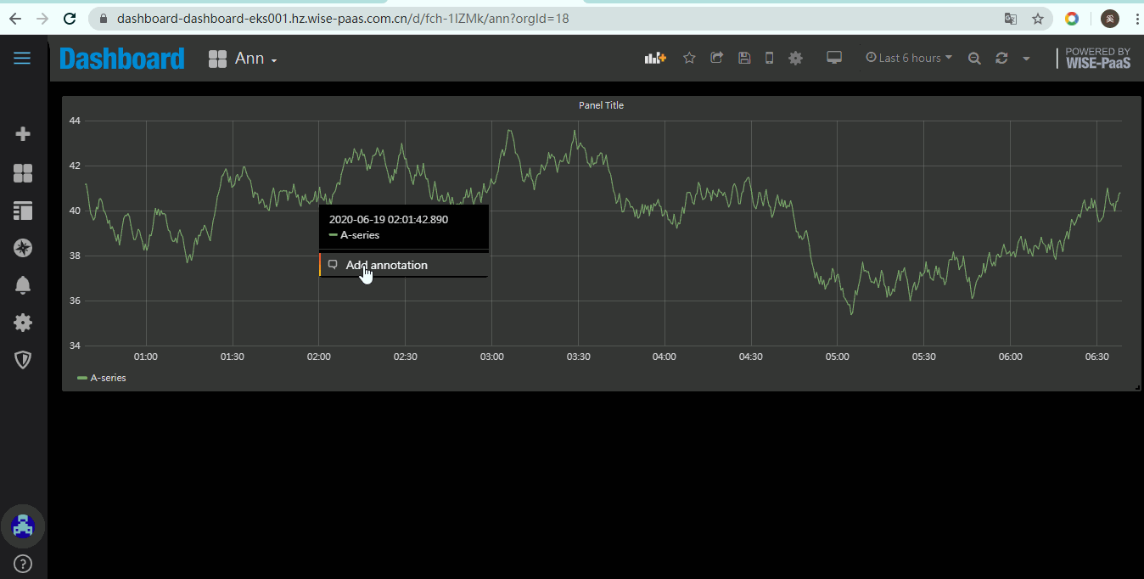This screenshot has height=579, width=1144.
Task: Click the 44 y-axis label
Action: pyautogui.click(x=75, y=121)
